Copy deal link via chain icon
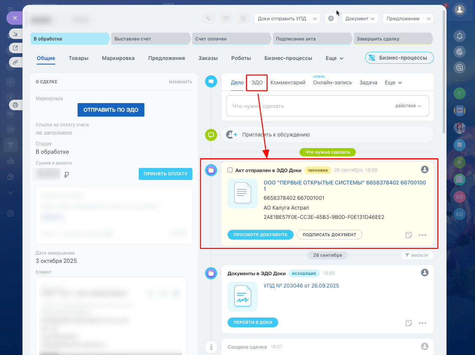475x355 pixels. tap(15, 62)
